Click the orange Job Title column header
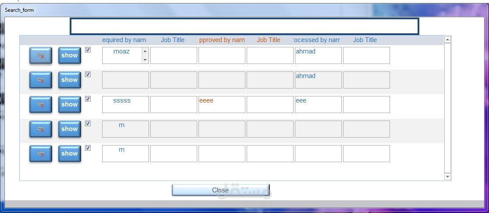 tap(269, 40)
